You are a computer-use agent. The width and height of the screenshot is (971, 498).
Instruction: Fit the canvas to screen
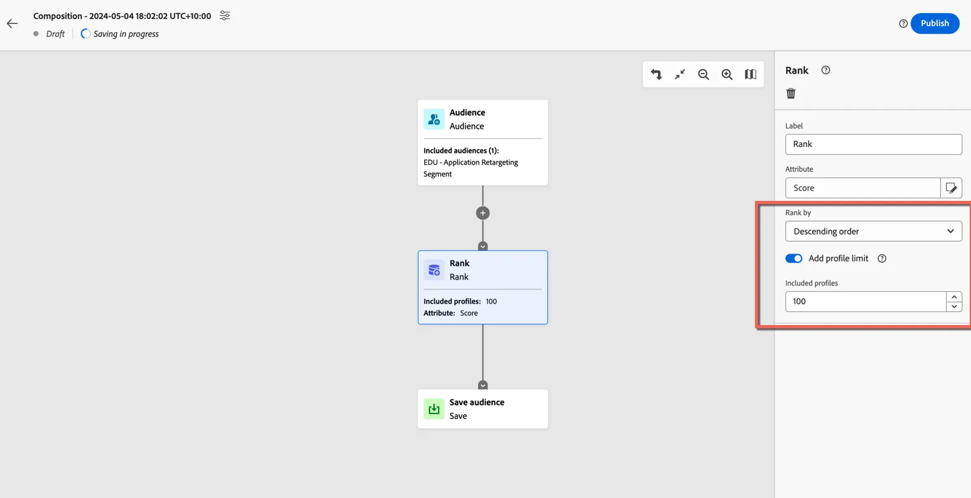click(680, 75)
